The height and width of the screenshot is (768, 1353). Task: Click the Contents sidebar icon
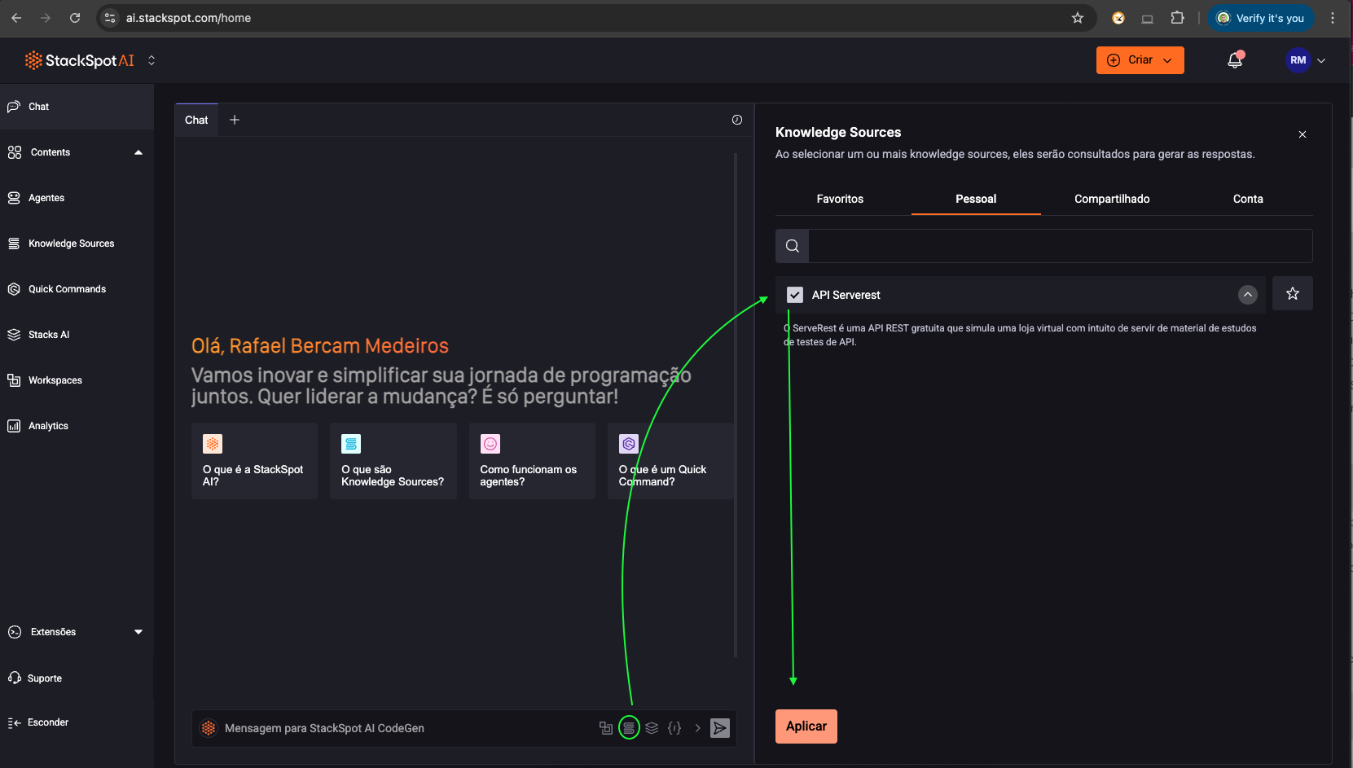pos(15,152)
